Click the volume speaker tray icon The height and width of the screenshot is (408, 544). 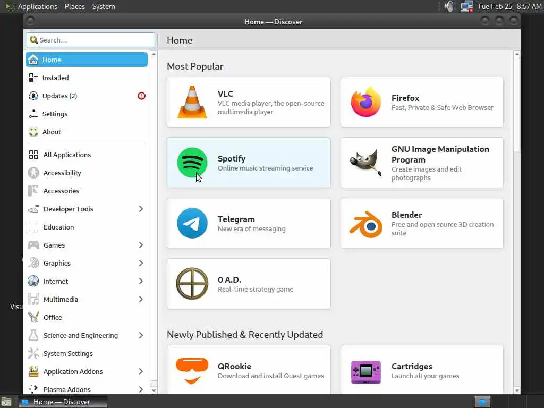[x=449, y=6]
